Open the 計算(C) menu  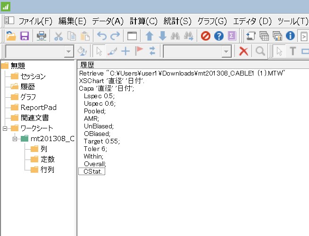144,21
